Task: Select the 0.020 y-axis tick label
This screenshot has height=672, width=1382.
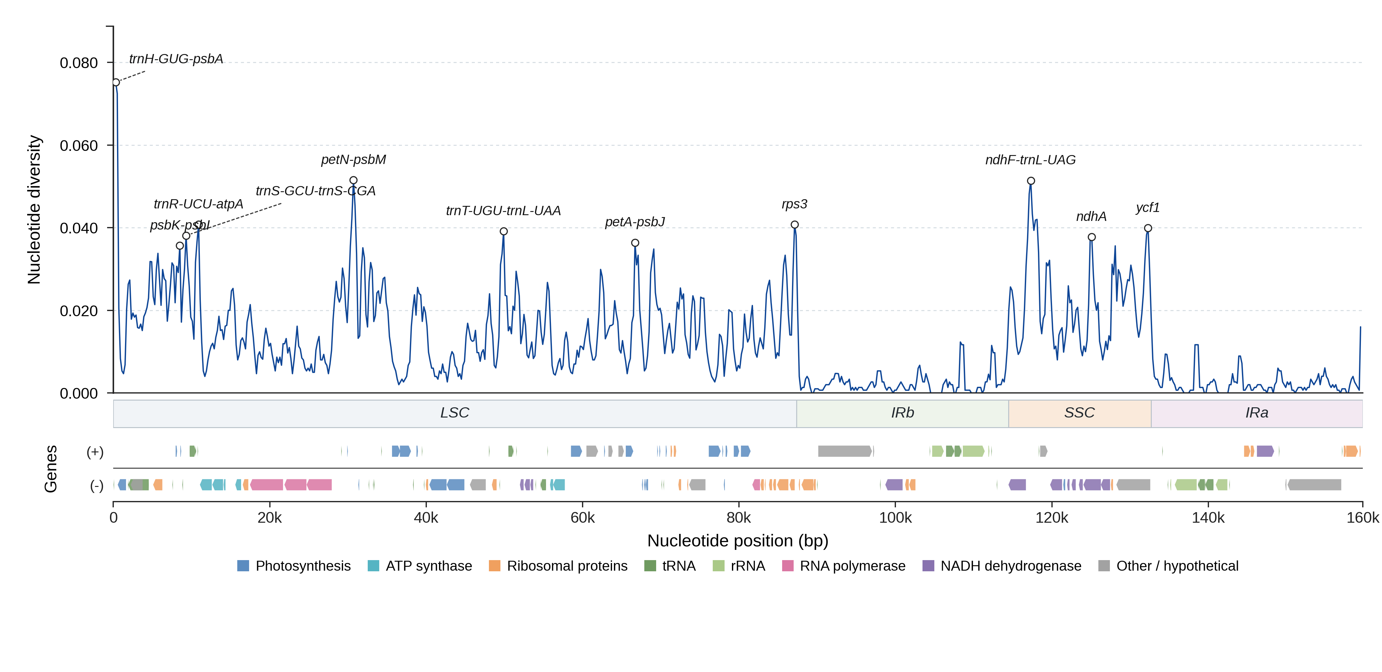Action: tap(79, 311)
